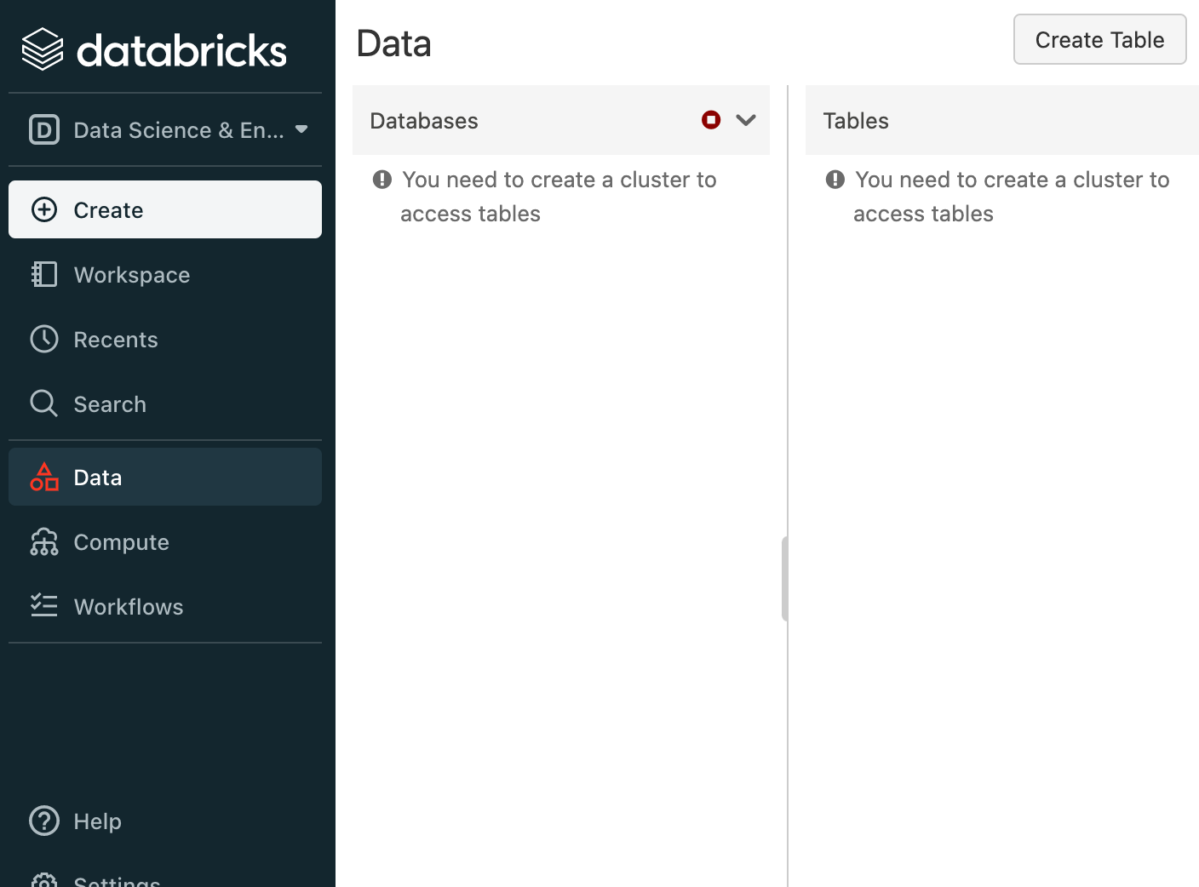Screen dimensions: 1199x887
Task: Expand the Databases cluster chevron dropdown
Action: [746, 120]
